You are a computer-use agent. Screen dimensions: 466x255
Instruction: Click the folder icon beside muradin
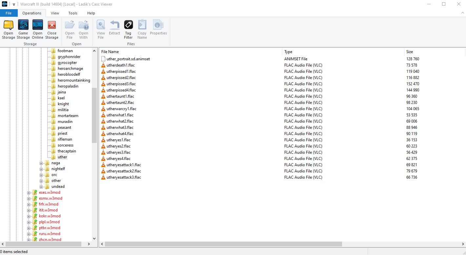click(x=53, y=122)
